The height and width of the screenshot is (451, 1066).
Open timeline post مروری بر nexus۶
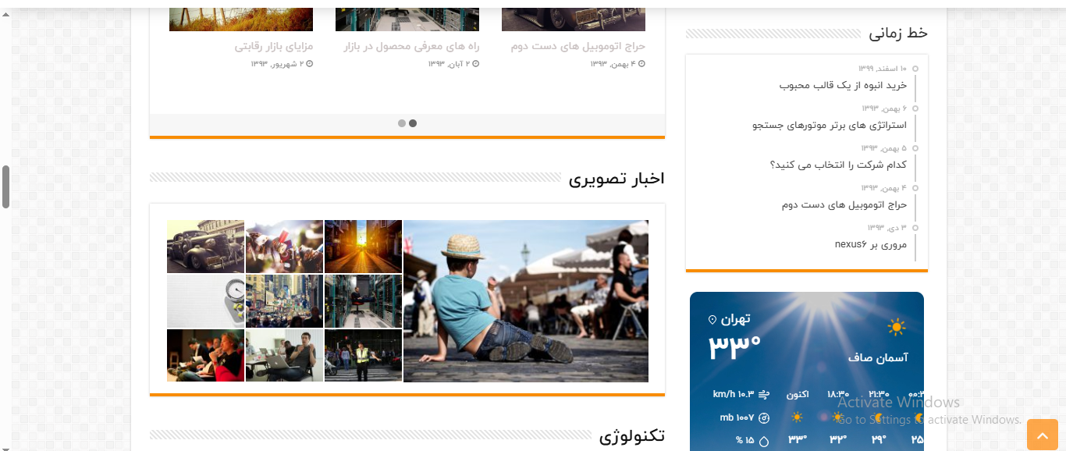tap(870, 244)
